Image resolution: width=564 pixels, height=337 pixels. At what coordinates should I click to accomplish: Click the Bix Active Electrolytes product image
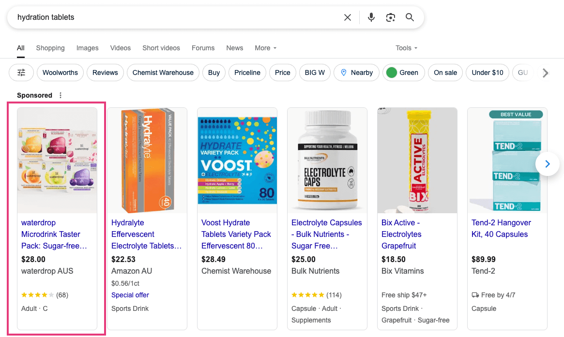tap(417, 160)
